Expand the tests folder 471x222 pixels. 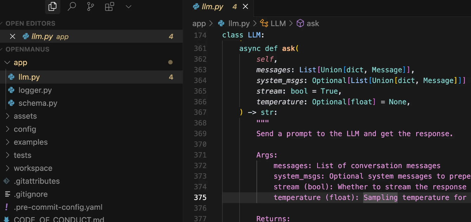tap(22, 155)
